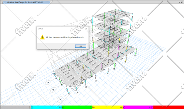Viewport: 184px width, 109px height.
Task: Select grid bubble labeled 1
Action: [60, 99]
